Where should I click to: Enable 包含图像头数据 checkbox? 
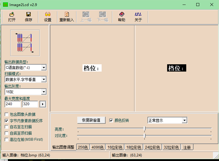tap(7, 114)
